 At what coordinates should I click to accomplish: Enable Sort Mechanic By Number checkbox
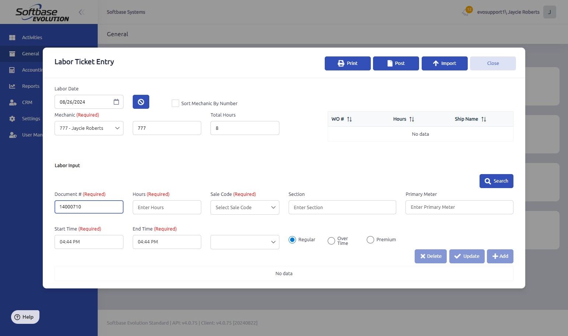coord(175,103)
